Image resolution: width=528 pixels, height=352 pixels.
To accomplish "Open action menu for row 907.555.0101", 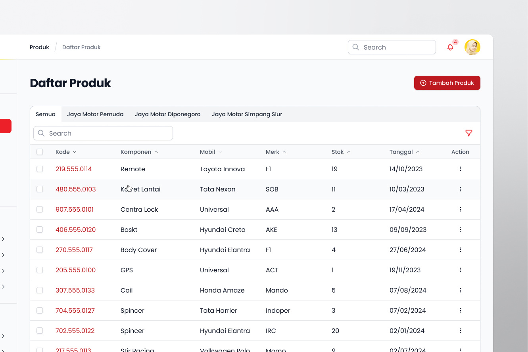I will tap(461, 209).
